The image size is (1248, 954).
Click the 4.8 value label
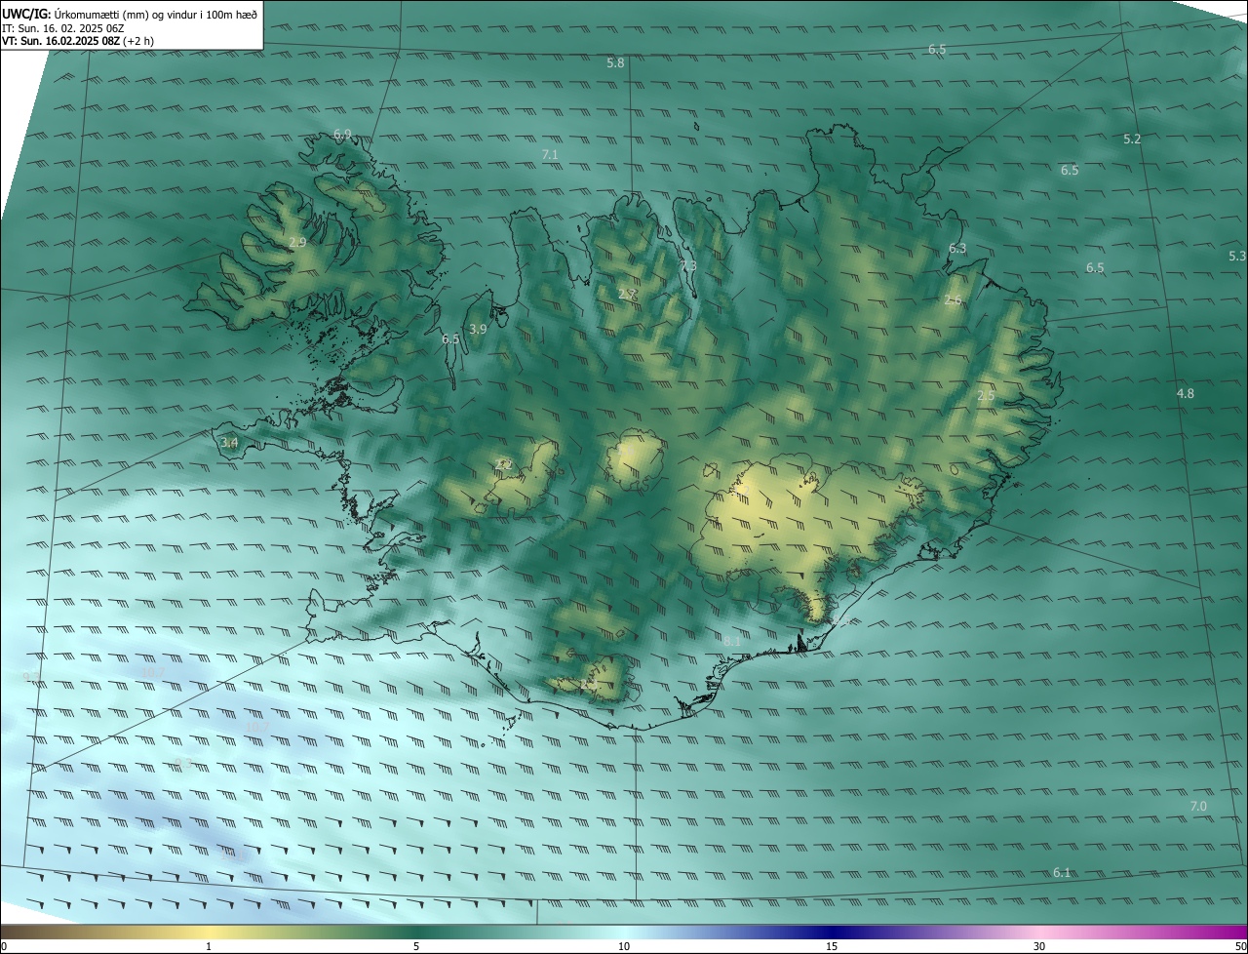(1186, 394)
